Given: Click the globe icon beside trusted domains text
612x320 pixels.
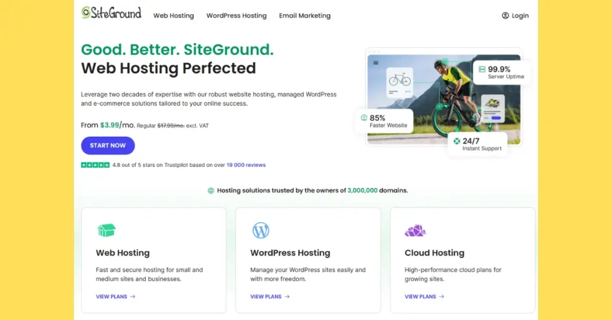Looking at the screenshot, I should [211, 191].
